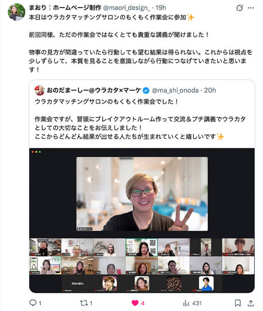Bookmark this post
This screenshot has width=263, height=311.
[238, 303]
